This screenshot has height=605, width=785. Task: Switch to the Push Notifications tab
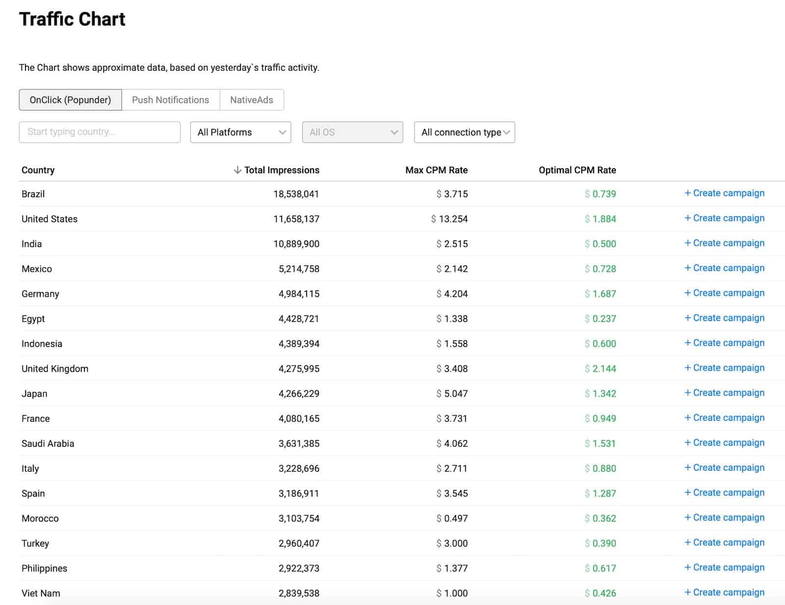pos(170,100)
